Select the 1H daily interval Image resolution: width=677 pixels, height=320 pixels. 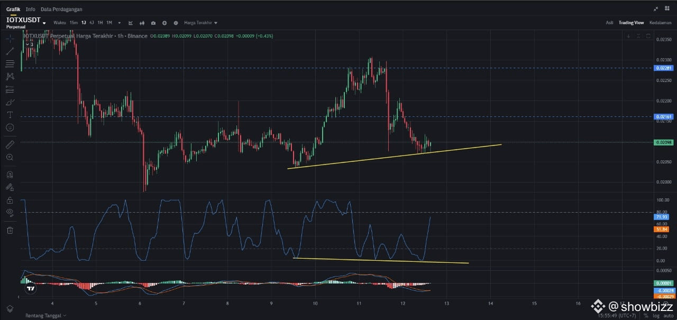[x=100, y=23]
